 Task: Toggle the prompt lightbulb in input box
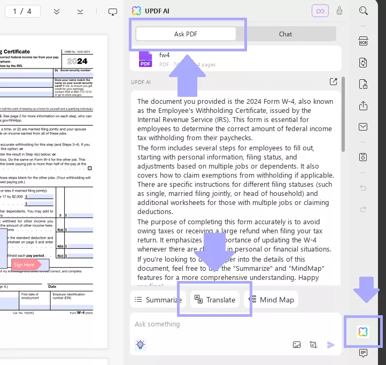(x=140, y=345)
